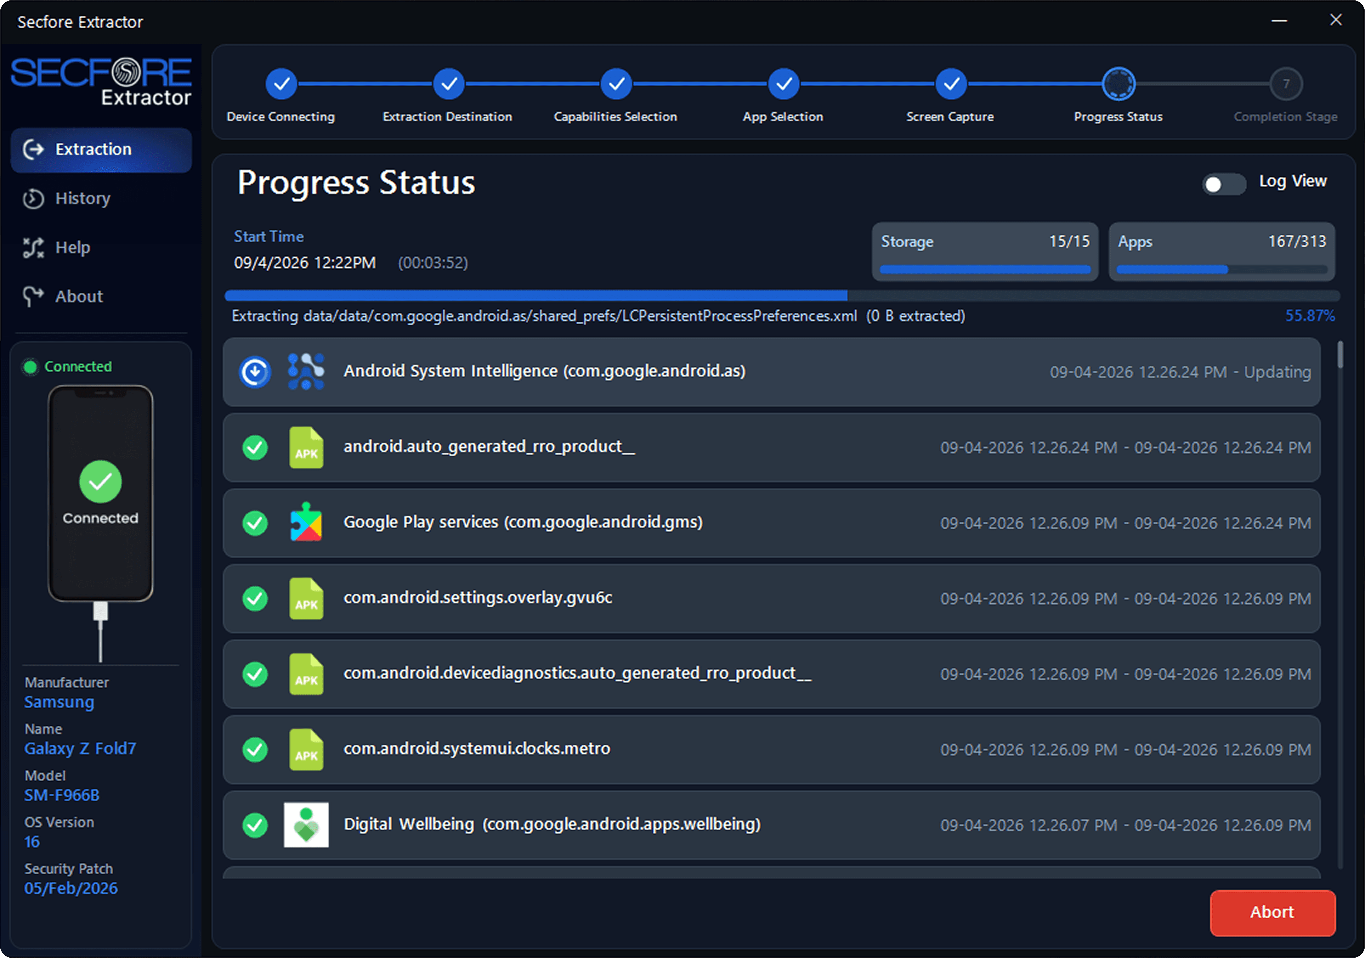Open the History section
Image resolution: width=1365 pixels, height=958 pixels.
pyautogui.click(x=82, y=199)
